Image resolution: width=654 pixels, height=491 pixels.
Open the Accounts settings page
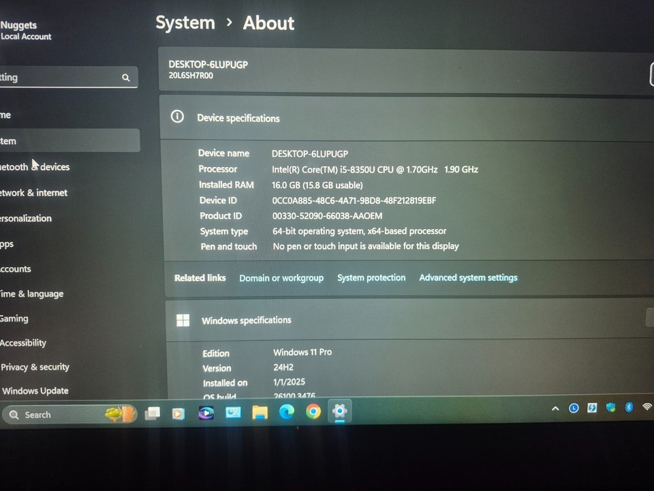tap(69, 269)
